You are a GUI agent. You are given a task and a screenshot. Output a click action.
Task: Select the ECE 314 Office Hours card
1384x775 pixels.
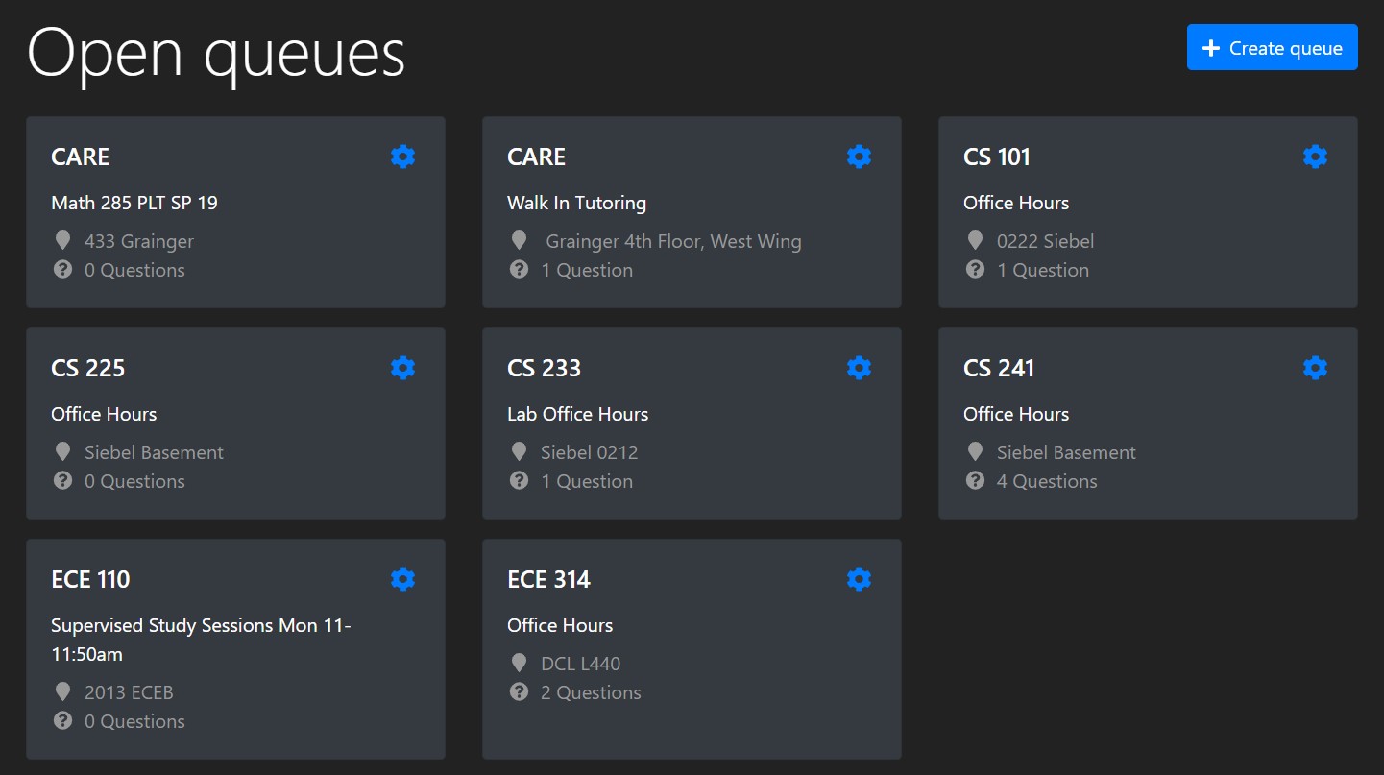click(x=692, y=649)
